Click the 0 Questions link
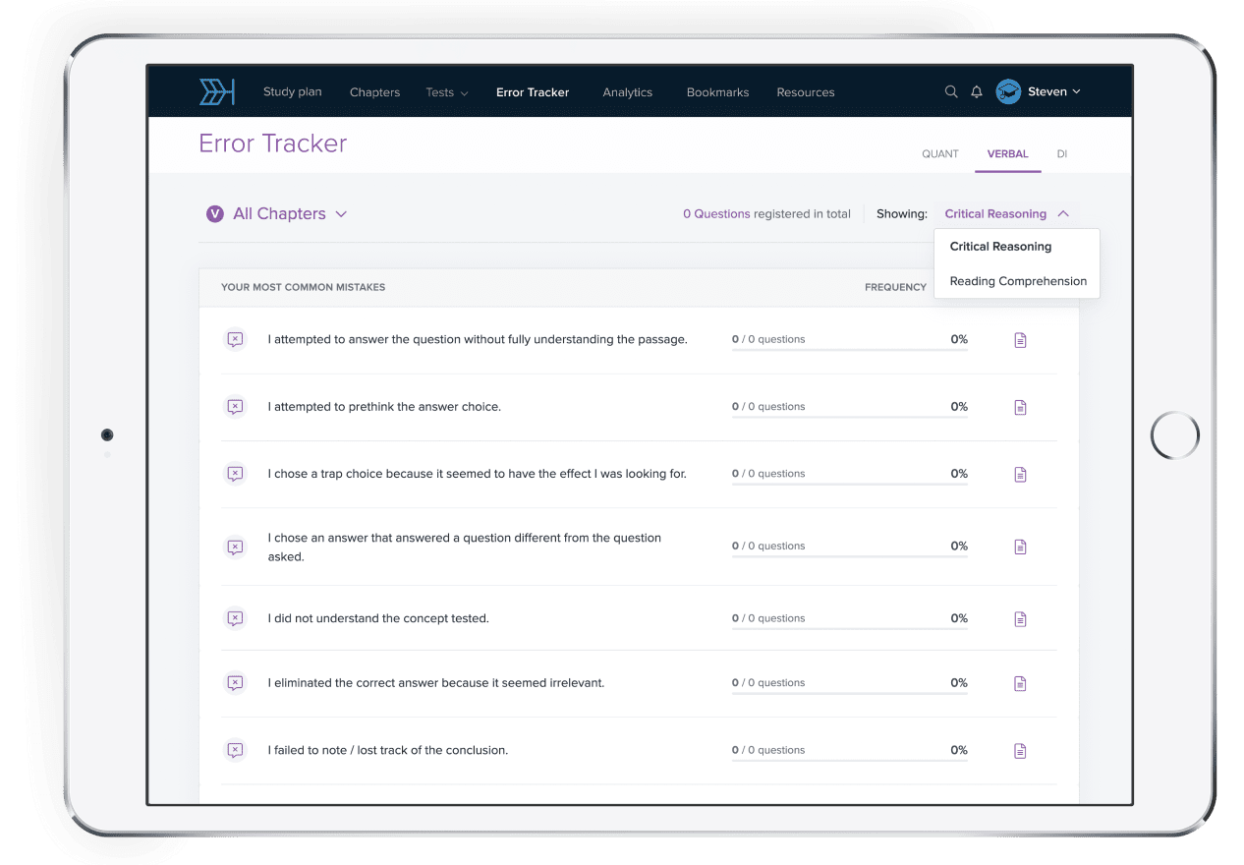This screenshot has height=865, width=1244. (x=716, y=214)
